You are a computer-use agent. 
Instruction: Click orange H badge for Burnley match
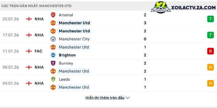point(210,67)
